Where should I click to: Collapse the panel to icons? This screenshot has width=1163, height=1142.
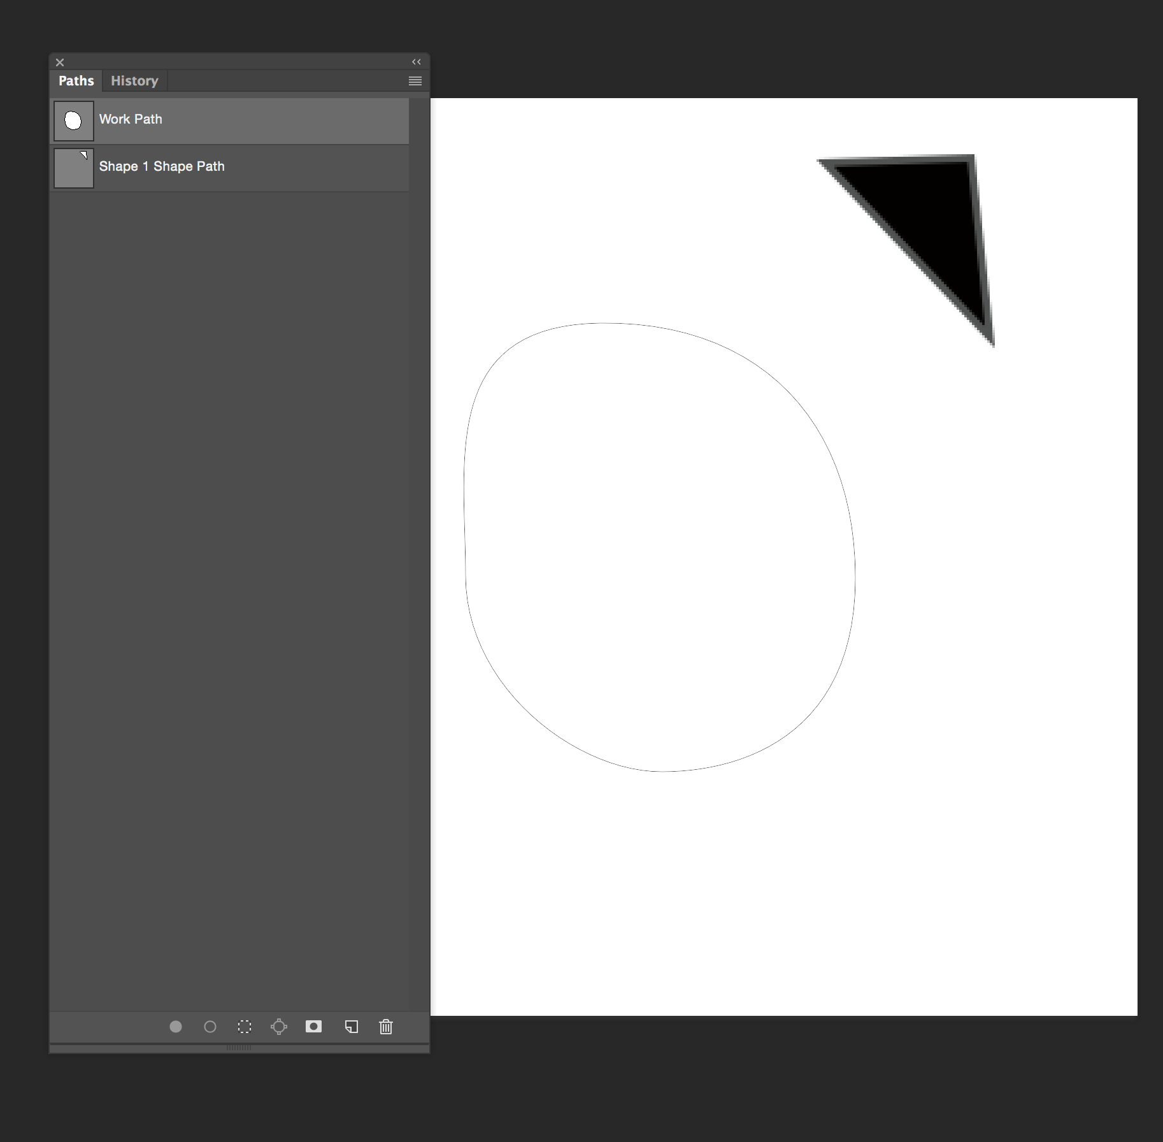point(417,62)
